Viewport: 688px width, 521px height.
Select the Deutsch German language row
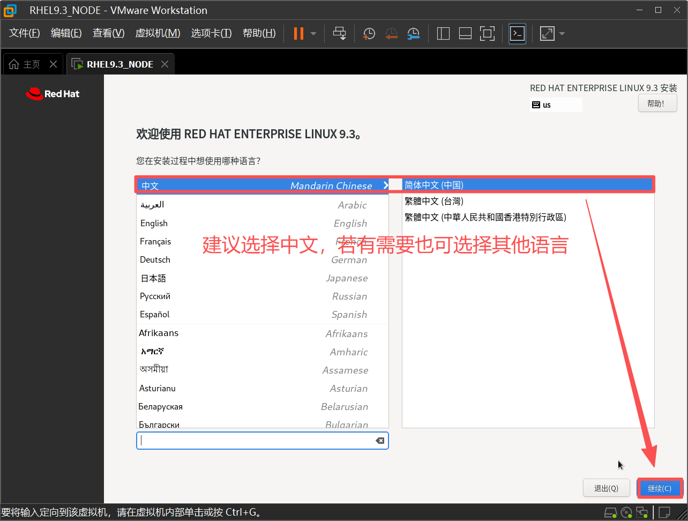click(x=263, y=259)
